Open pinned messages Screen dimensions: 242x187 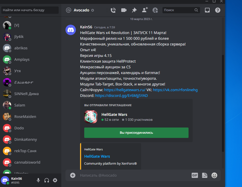pos(134,10)
